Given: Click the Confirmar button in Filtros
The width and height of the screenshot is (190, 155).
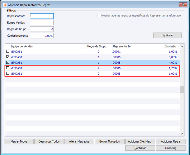Looking at the screenshot, I should pyautogui.click(x=167, y=35).
